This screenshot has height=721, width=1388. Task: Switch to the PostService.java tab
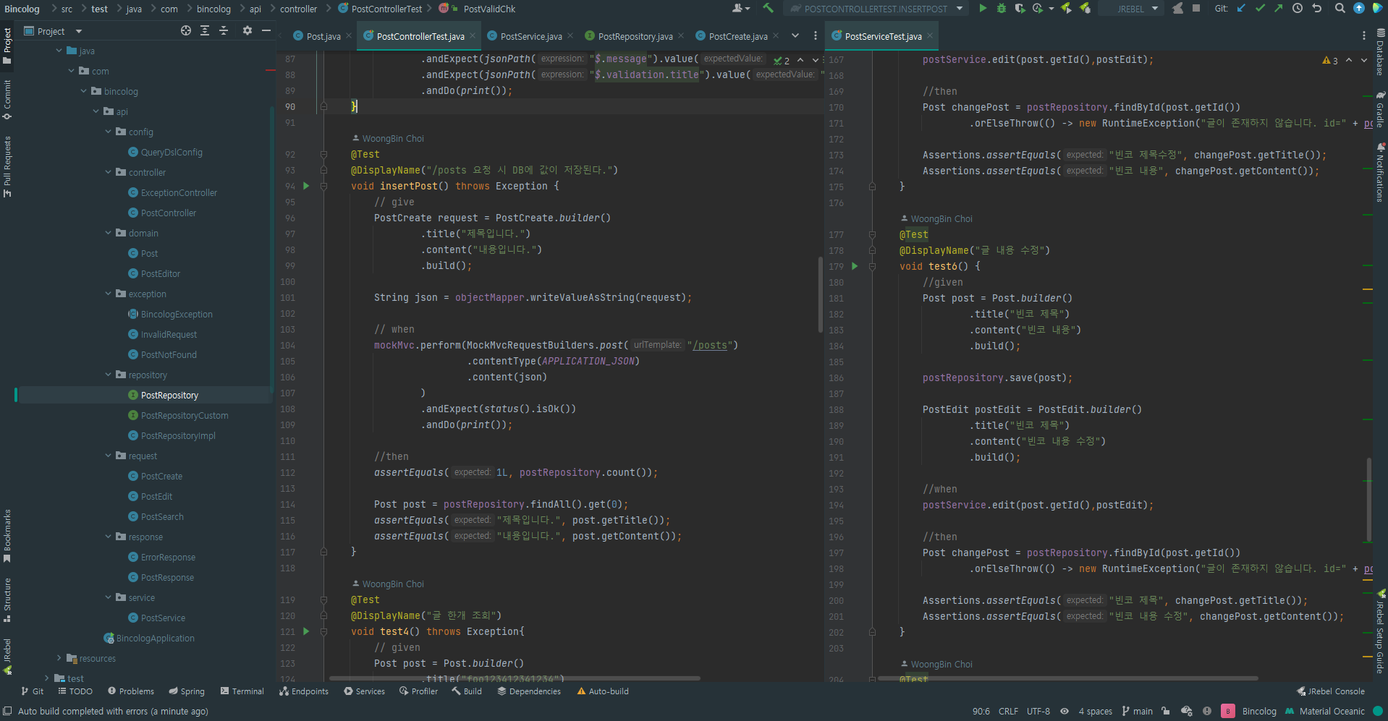530,35
